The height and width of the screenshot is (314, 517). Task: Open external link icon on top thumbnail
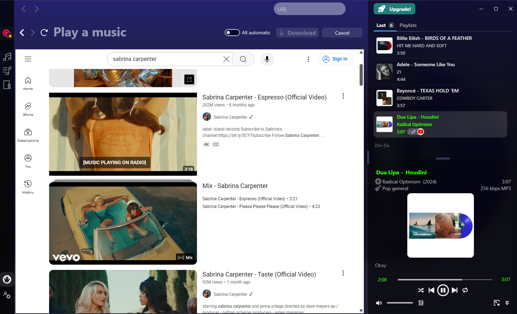pos(189,79)
